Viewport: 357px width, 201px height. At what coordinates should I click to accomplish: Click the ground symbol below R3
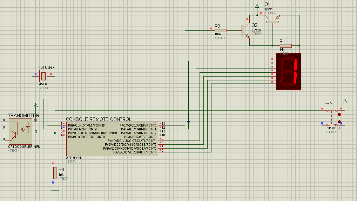coord(55,191)
